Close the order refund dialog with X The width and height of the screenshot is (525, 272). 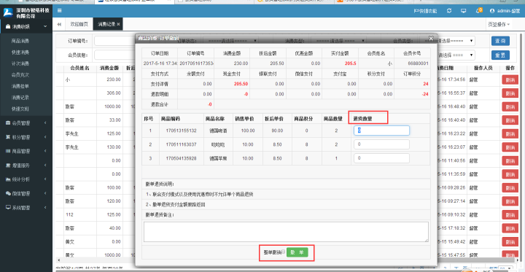(x=431, y=38)
